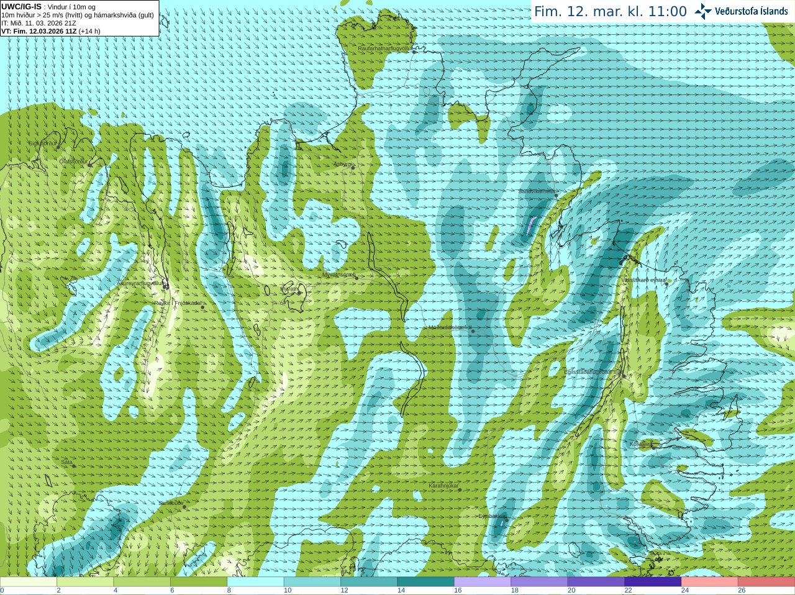795x595 pixels.
Task: Click the Veðurstofa Íslands logo emblem
Action: coord(702,11)
